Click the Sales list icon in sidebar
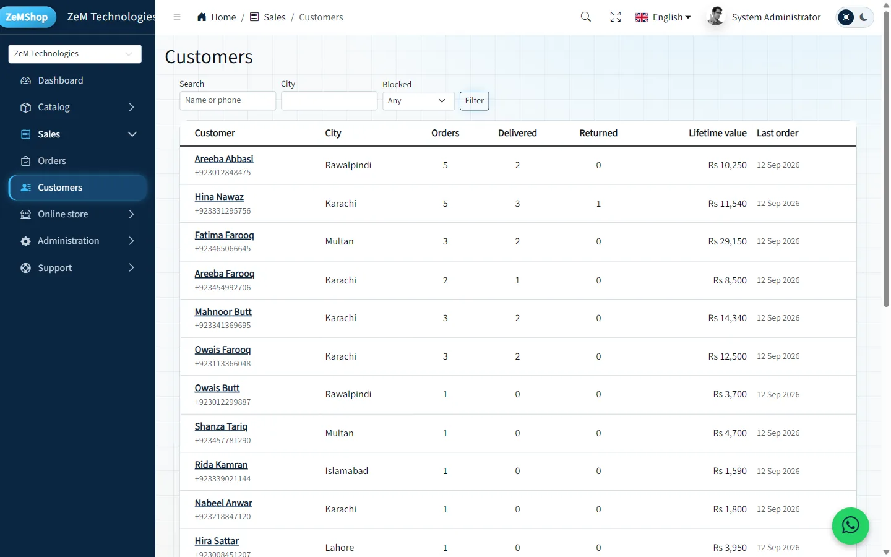891x557 pixels. pos(25,134)
